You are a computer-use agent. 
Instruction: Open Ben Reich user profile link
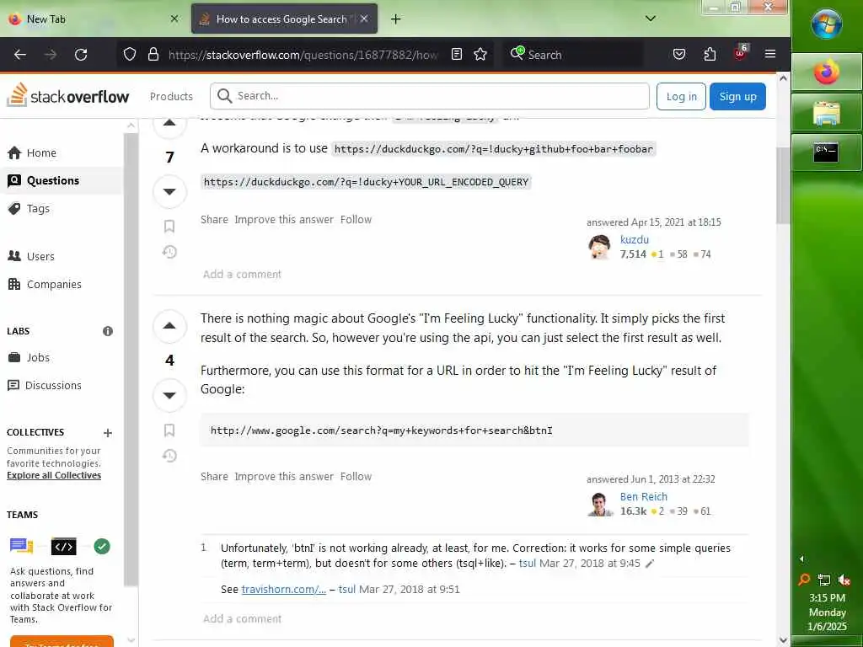click(x=643, y=496)
